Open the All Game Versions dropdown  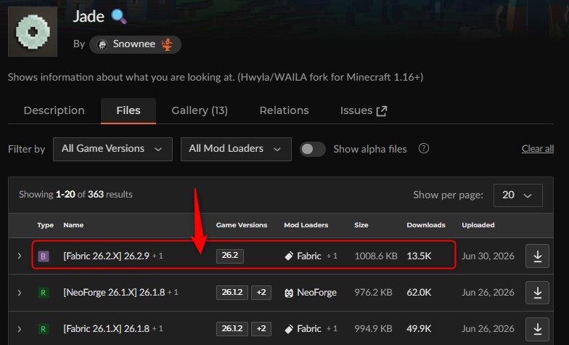pos(112,149)
